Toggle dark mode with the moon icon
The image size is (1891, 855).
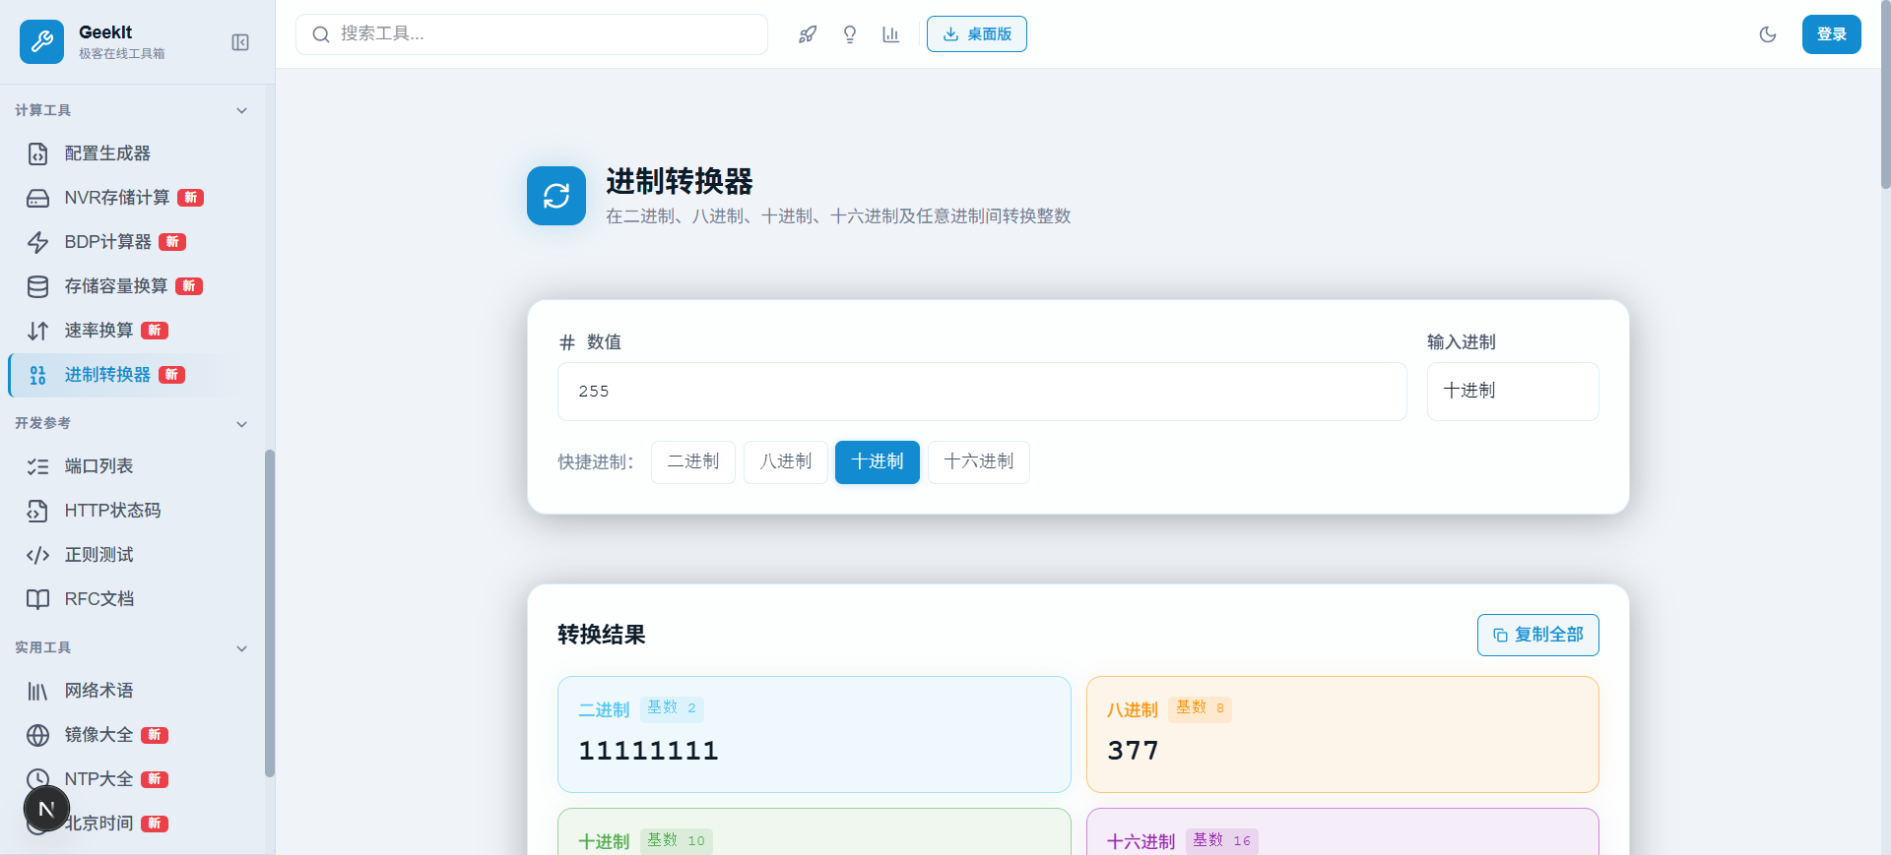point(1768,34)
